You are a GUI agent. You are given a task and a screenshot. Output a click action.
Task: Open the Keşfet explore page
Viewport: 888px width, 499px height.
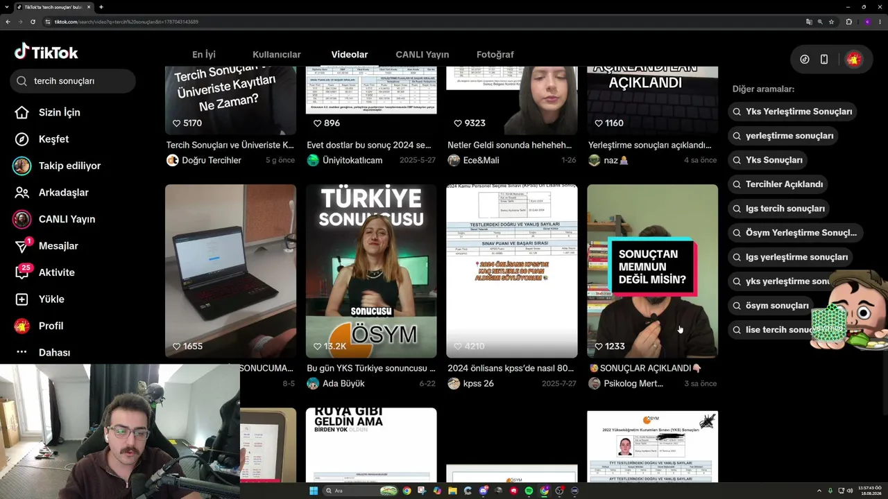pos(42,139)
